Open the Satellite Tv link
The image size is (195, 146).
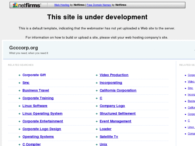(109, 137)
